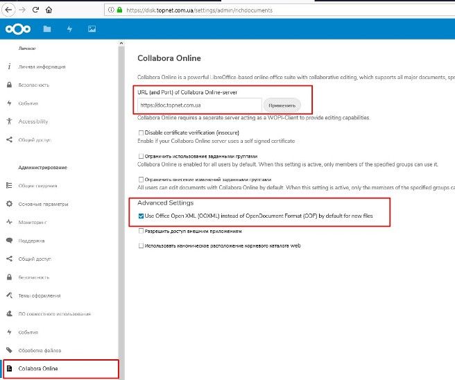
Task: Click the info icon beside Личная информация
Action: click(x=9, y=67)
